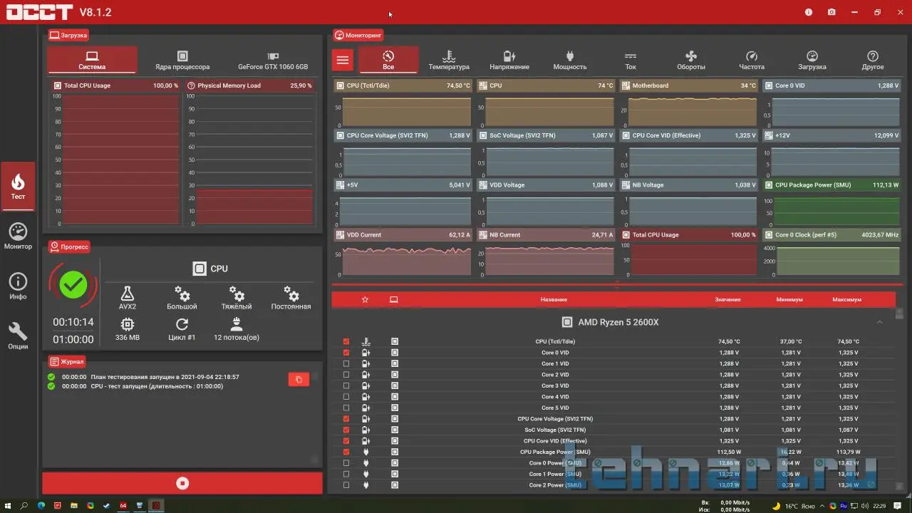Screen dimensions: 912x513
Task: Filter monitoring by Ток
Action: [631, 60]
